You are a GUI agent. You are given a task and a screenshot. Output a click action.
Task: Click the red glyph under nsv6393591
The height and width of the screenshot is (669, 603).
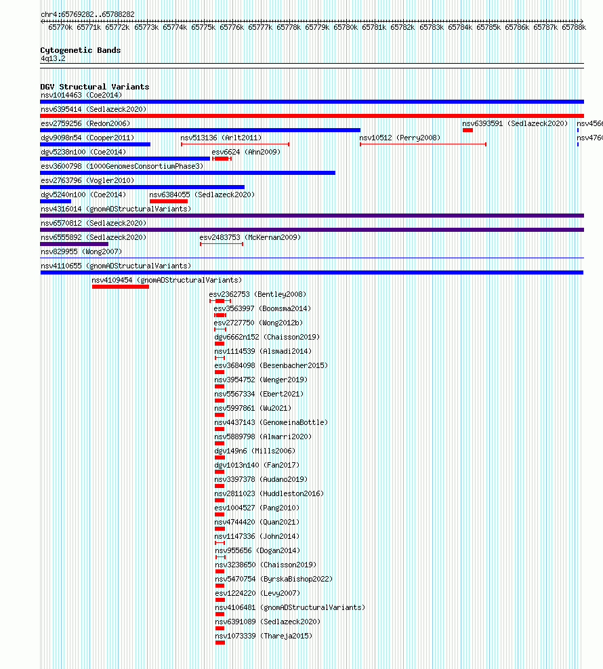pyautogui.click(x=467, y=130)
